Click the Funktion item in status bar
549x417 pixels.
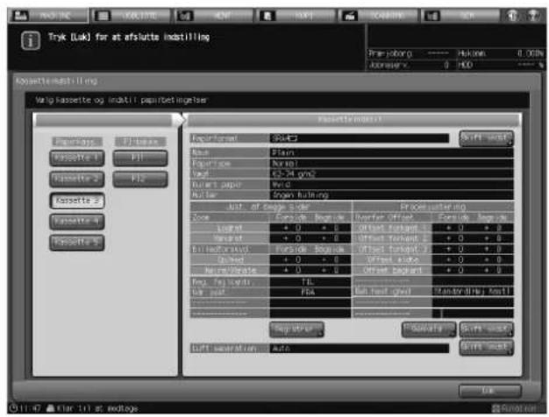coord(515,408)
